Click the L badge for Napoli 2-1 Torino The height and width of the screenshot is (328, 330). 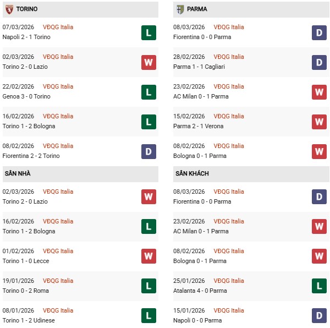pyautogui.click(x=148, y=32)
